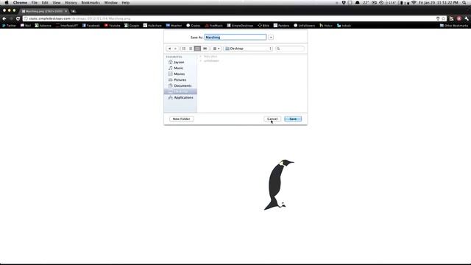Collapse the dialog with the Save As arrow
The width and height of the screenshot is (471, 265).
[271, 38]
